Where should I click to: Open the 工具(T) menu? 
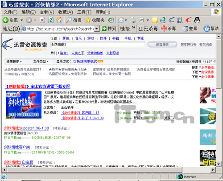(84, 12)
